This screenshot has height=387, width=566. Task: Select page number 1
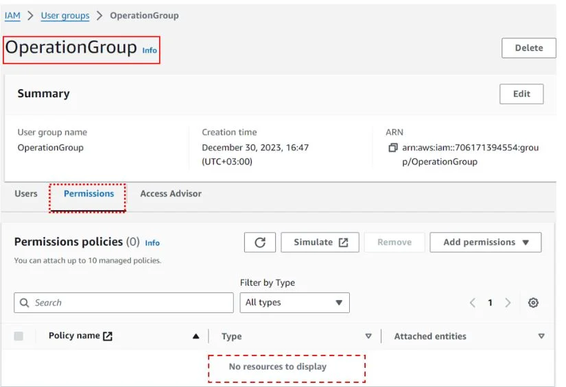tap(491, 303)
